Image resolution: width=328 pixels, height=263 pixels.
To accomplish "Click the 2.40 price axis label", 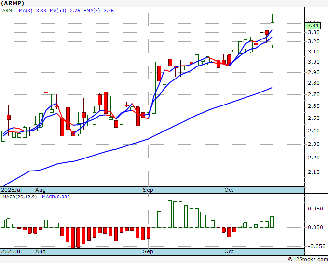I will pos(314,131).
